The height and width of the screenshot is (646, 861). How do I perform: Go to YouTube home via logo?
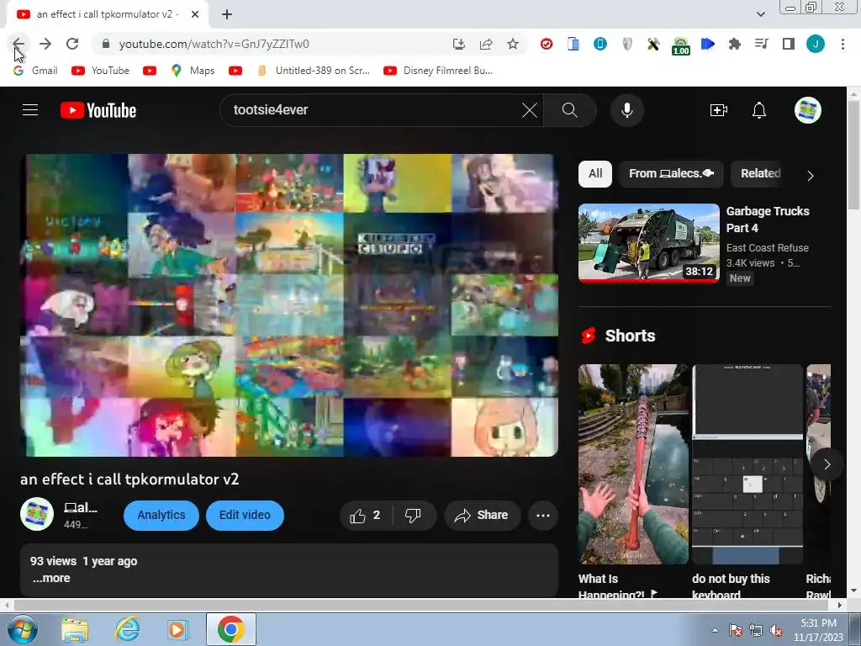(x=98, y=110)
